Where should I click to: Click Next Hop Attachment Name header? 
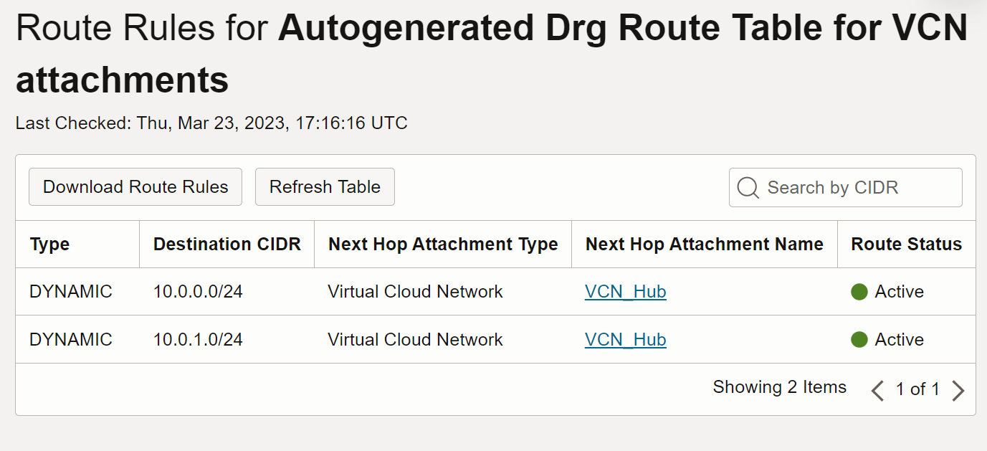(x=704, y=245)
